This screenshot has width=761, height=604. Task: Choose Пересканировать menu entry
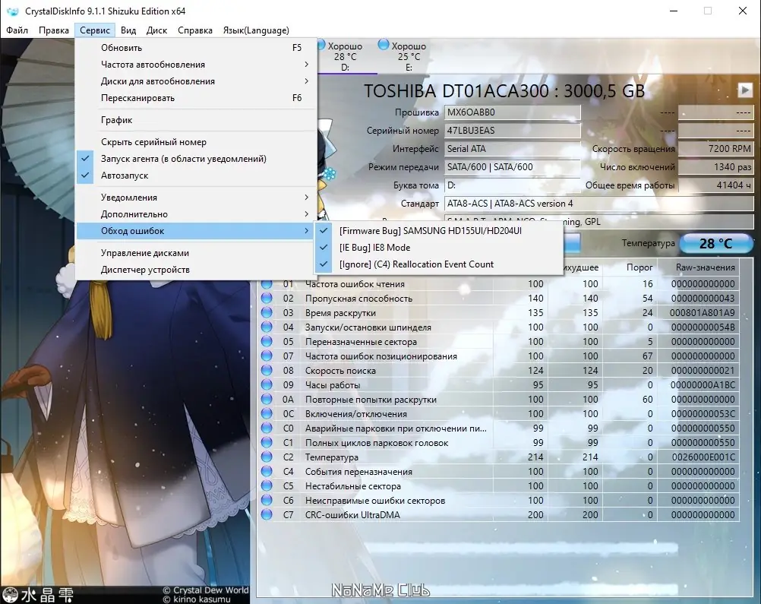point(196,98)
